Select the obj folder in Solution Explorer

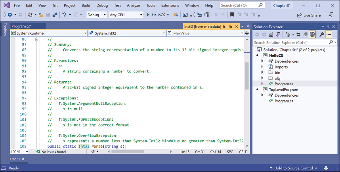click(277, 78)
